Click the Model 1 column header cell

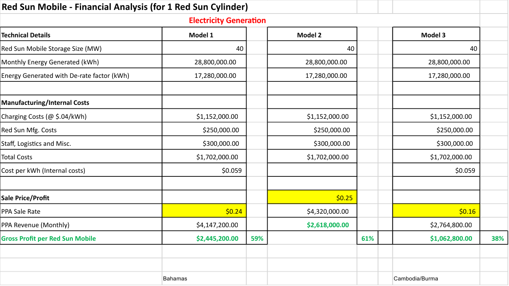(x=204, y=35)
